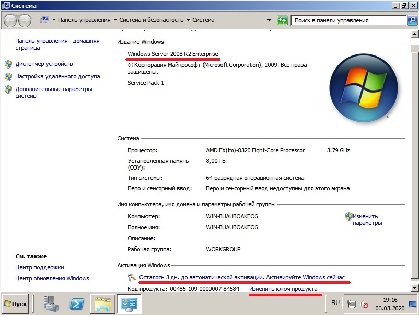Open Windows Explorer from the taskbar
Viewport: 419px width, 315px height.
coord(102,304)
